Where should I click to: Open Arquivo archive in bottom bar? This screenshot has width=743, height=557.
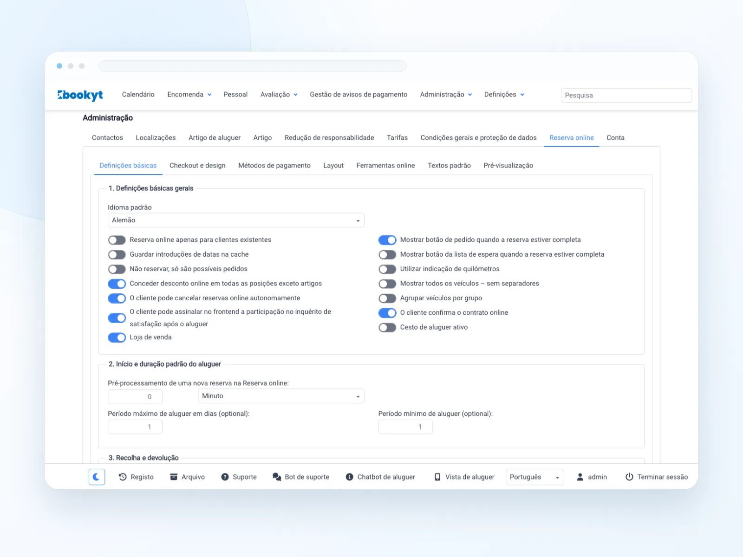187,477
